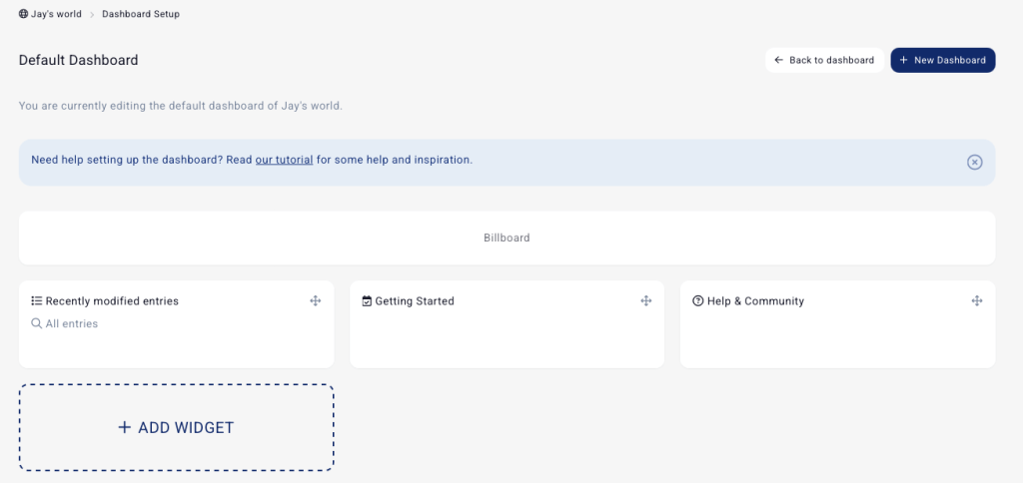Click the globe icon beside Jay's world
Viewport: 1023px width, 483px height.
pos(24,15)
